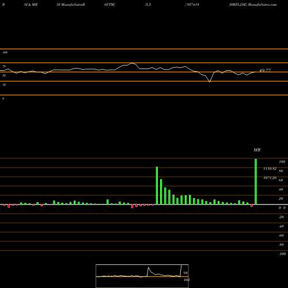Image resolution: width=288 pixels, height=288 pixels.
Task: Click the 1110.82 price value label
Action: click(270, 169)
